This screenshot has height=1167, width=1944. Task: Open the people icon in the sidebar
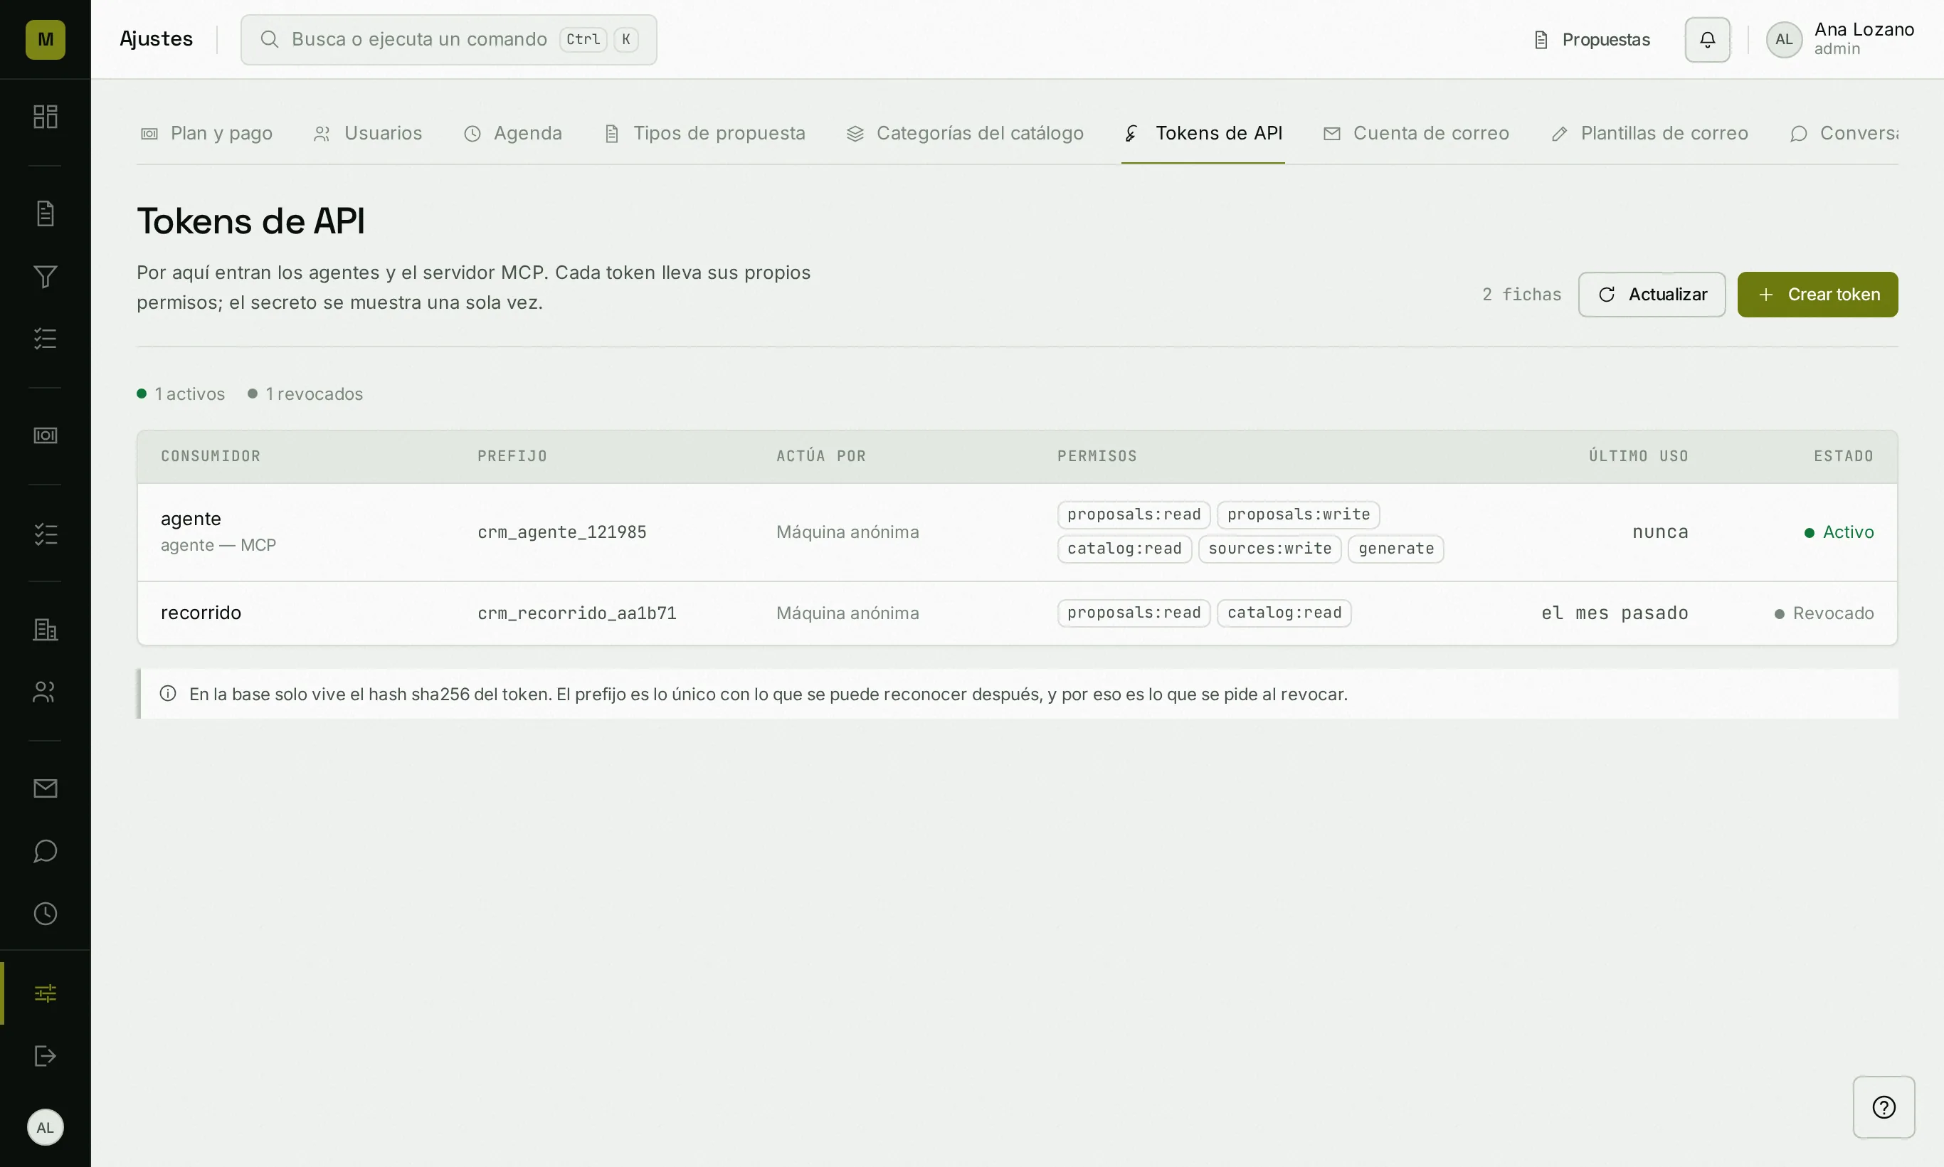click(x=45, y=692)
